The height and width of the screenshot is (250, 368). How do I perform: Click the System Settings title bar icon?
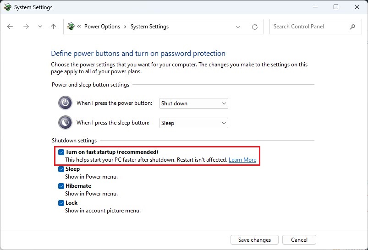(x=7, y=7)
